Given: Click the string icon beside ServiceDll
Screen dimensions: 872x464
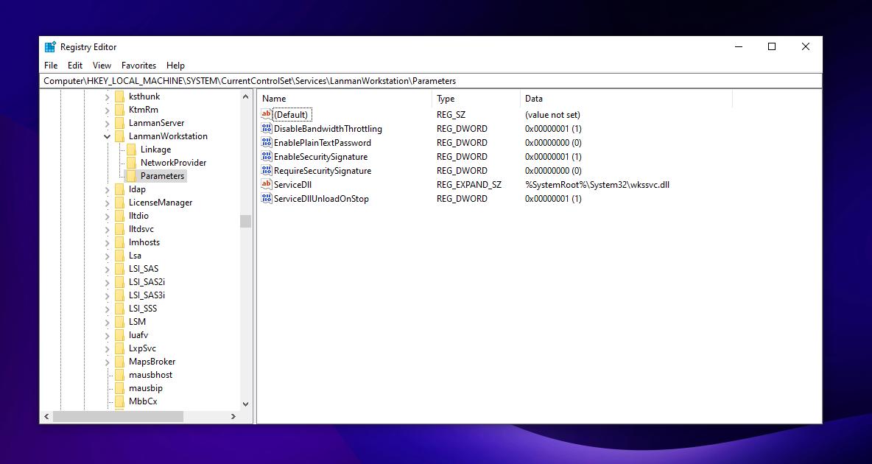Looking at the screenshot, I should 267,185.
